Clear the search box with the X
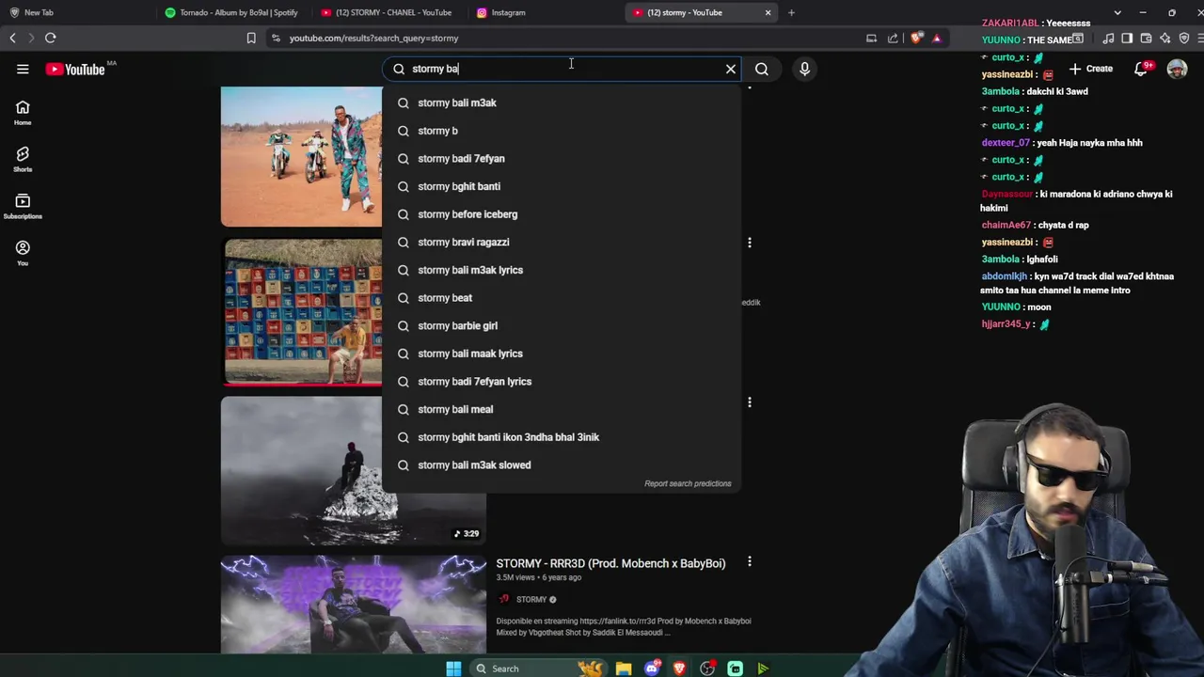The image size is (1204, 677). [731, 69]
